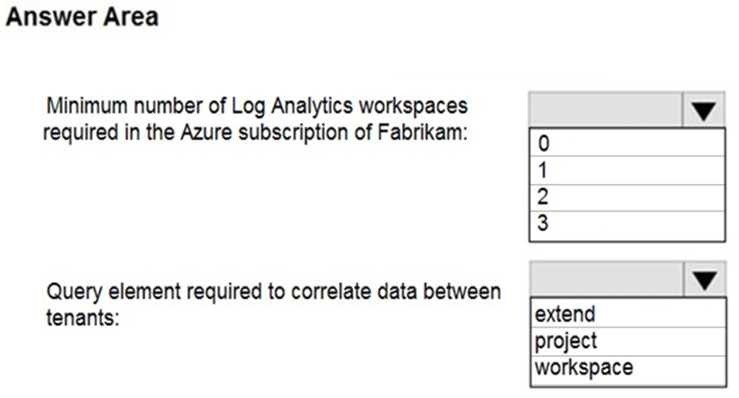
Task: Select option 0 in the workspaces list
Action: [626, 143]
